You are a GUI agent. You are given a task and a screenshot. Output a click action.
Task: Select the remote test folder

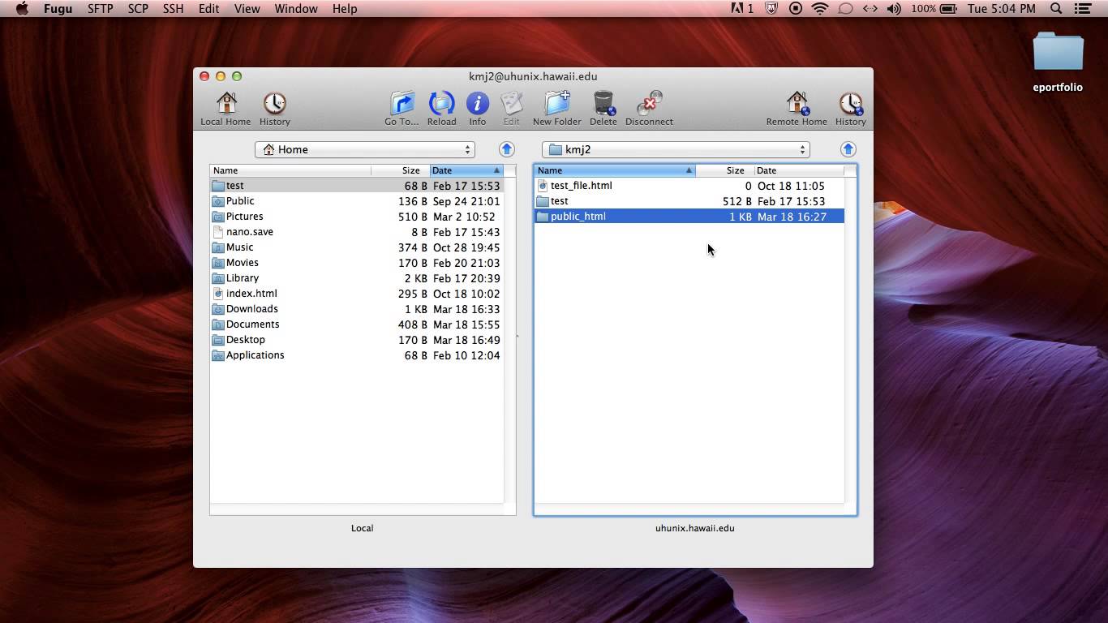(689, 201)
